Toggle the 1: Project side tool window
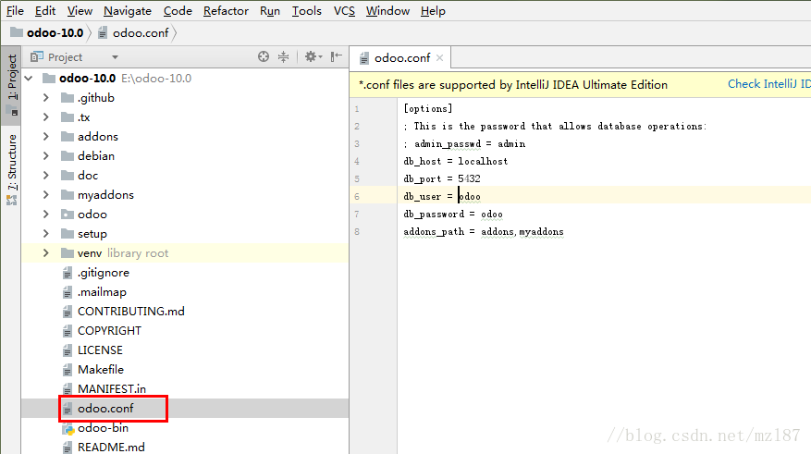 (x=11, y=85)
